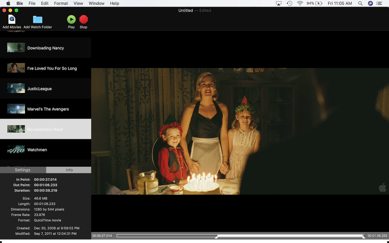Click the Duration value 00:00:39.219
The width and height of the screenshot is (389, 243).
46,190
